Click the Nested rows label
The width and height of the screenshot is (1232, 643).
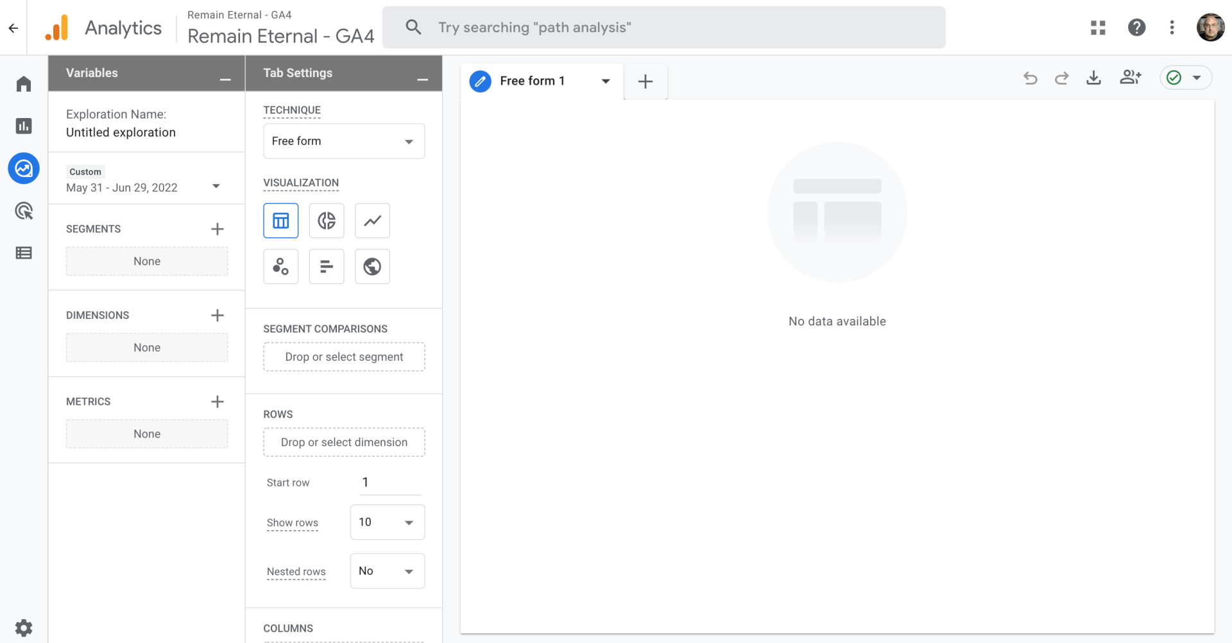(296, 571)
